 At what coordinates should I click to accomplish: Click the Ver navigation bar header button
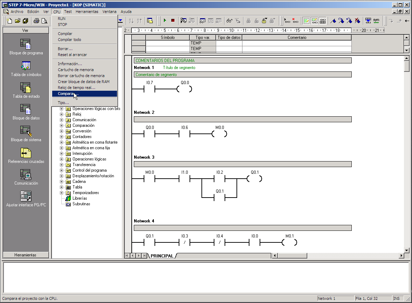click(26, 30)
